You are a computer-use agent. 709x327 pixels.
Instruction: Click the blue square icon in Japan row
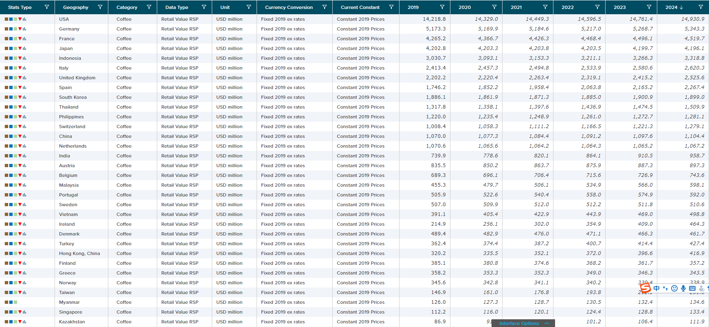11,48
